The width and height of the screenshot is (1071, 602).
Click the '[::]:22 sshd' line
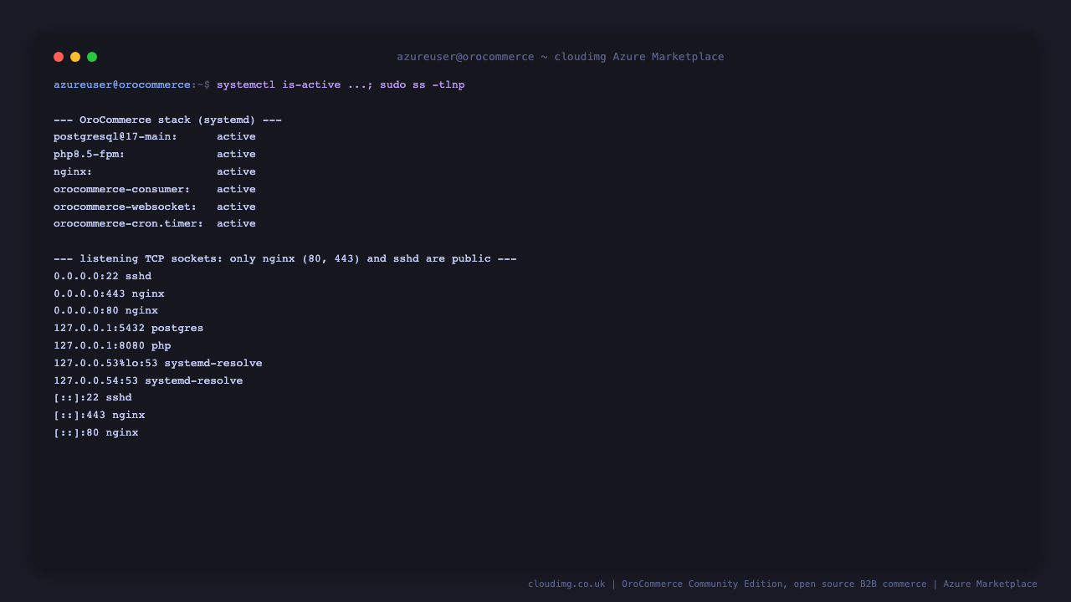93,398
